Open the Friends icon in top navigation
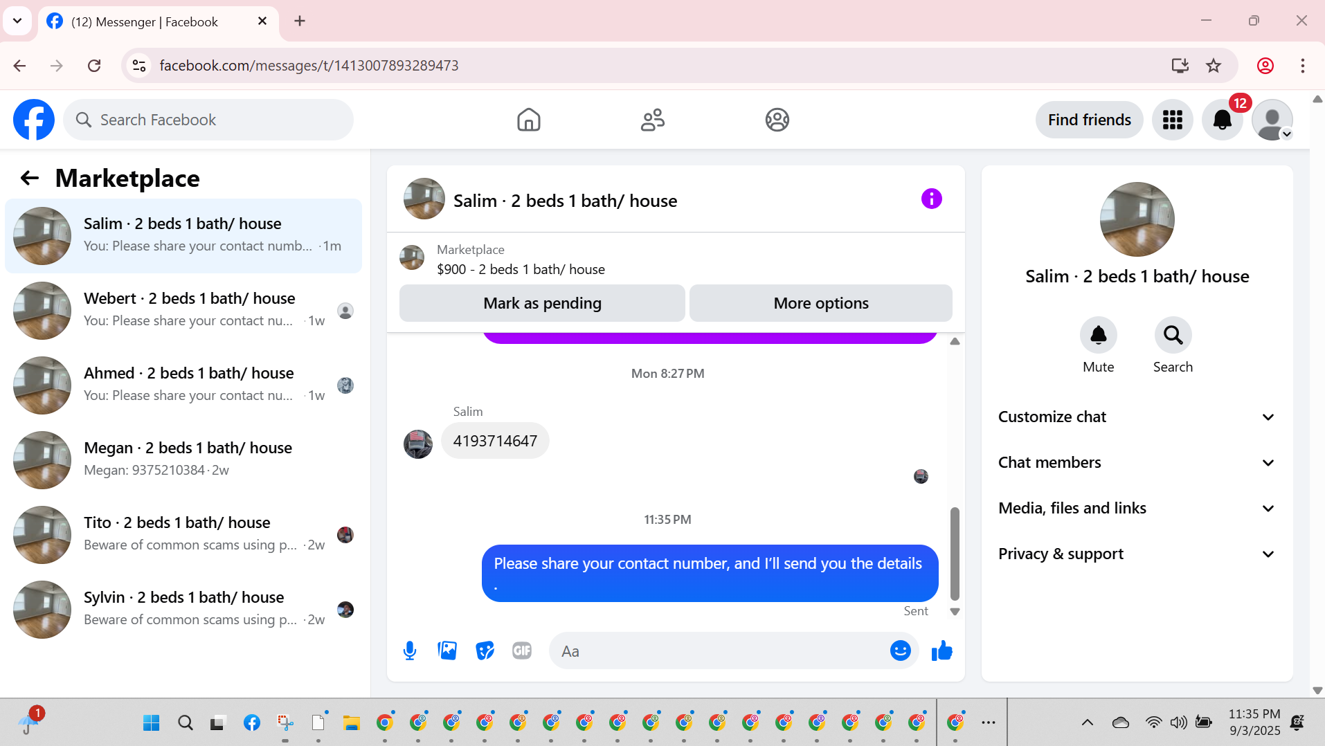Screen dimensions: 1325x746 coord(652,120)
